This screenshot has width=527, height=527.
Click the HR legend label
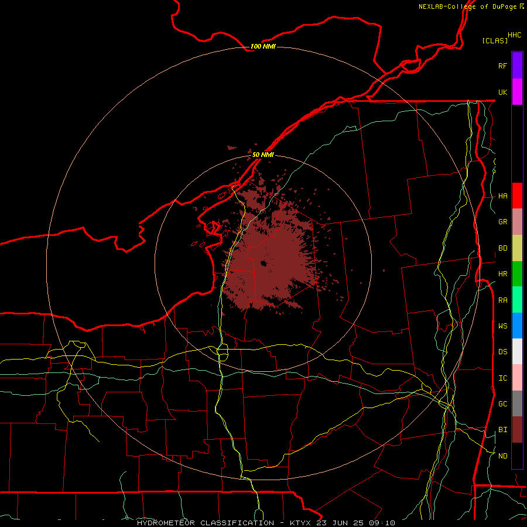pyautogui.click(x=503, y=274)
